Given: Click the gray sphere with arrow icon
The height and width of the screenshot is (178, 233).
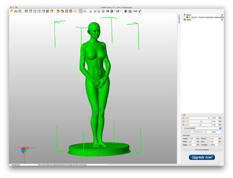Looking at the screenshot, I should point(95,11).
